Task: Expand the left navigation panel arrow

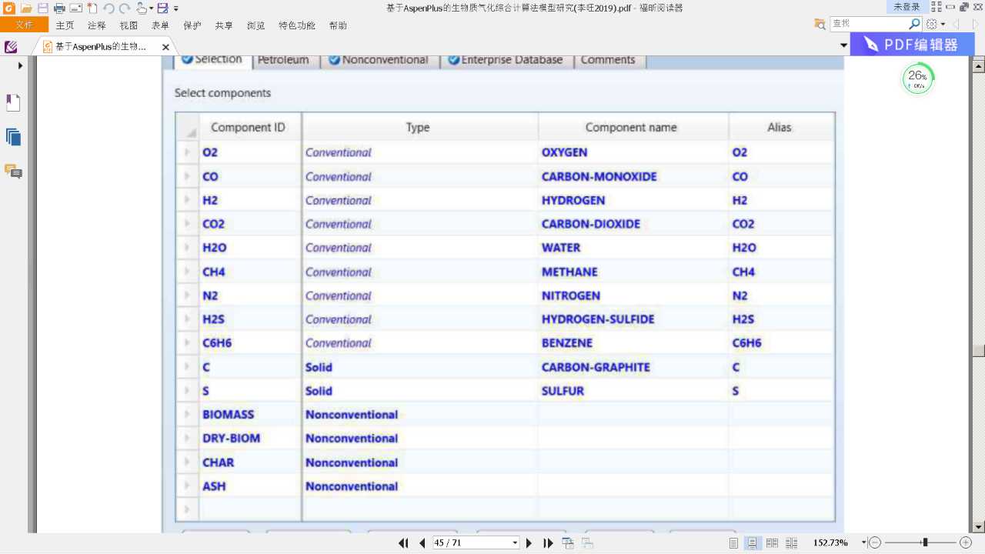Action: (x=20, y=66)
